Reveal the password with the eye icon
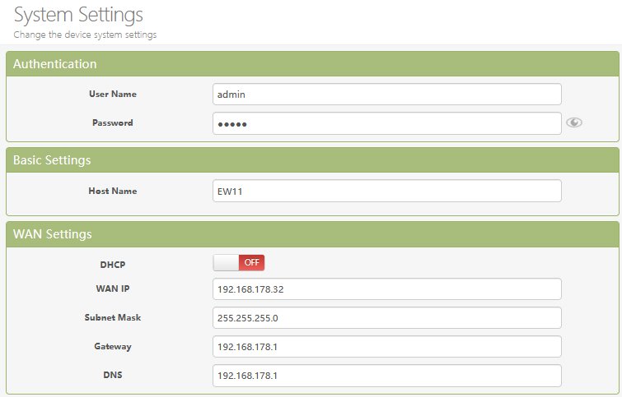Image resolution: width=622 pixels, height=397 pixels. 574,123
